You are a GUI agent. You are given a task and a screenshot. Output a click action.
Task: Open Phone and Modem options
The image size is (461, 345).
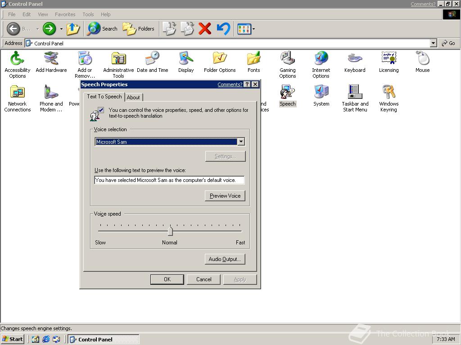point(51,98)
